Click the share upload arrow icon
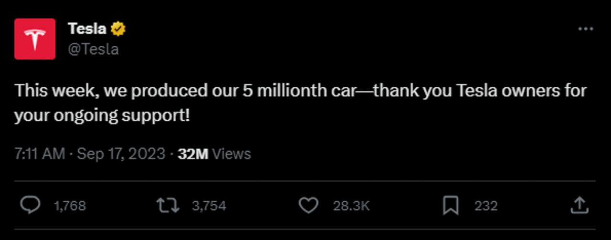 click(579, 206)
